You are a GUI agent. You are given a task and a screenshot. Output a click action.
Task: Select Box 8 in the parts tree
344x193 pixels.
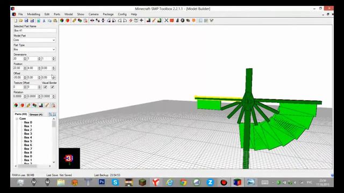tap(28, 152)
